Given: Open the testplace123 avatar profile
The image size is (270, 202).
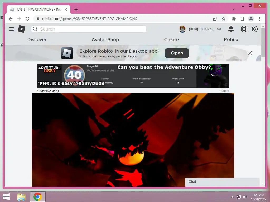Looking at the screenshot, I should [182, 29].
